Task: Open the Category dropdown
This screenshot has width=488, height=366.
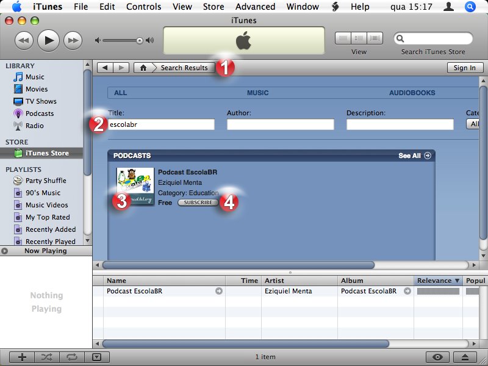Action: pyautogui.click(x=472, y=124)
